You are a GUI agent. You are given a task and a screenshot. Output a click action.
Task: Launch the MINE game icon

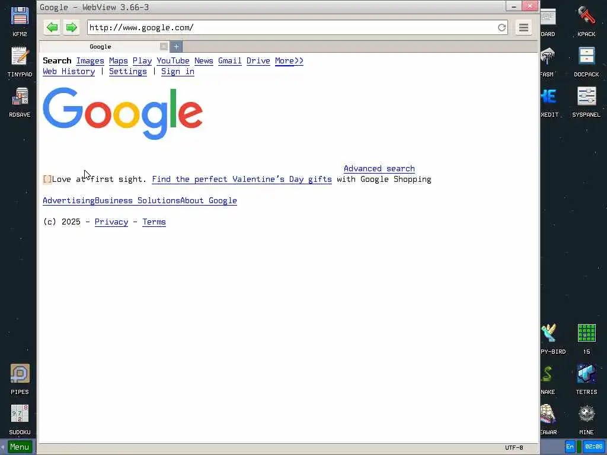tap(586, 419)
